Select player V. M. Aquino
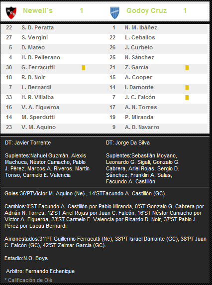This screenshot has width=212, height=285. 38,127
